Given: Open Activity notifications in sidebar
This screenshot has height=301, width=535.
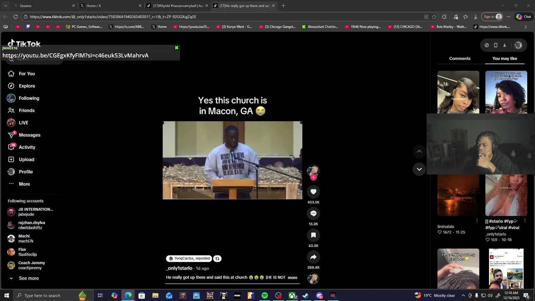Looking at the screenshot, I should point(27,147).
